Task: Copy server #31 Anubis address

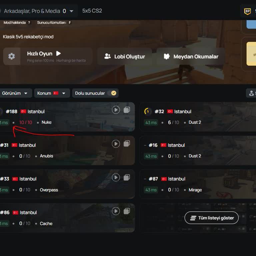Action: point(127,144)
